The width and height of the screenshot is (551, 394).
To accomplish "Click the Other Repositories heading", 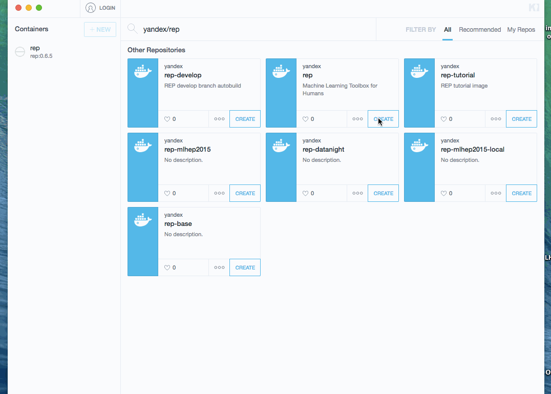I will point(156,50).
